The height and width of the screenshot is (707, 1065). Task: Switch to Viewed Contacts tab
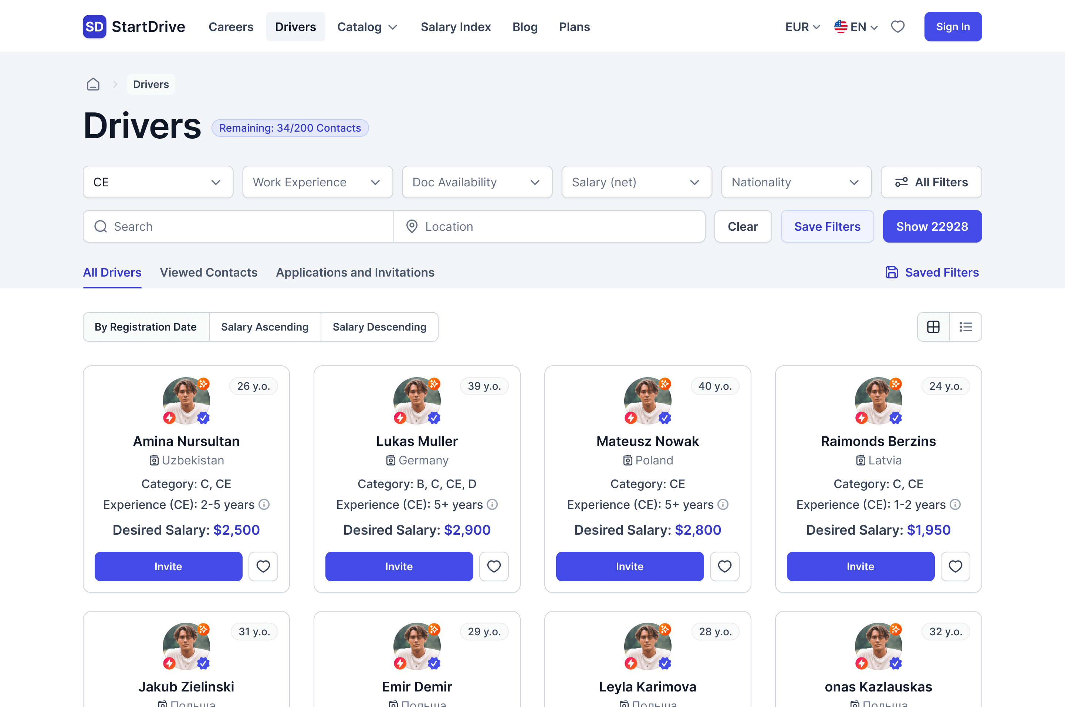coord(208,273)
